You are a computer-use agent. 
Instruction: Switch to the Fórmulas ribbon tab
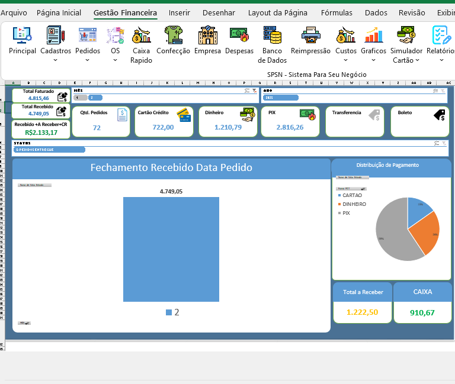(x=337, y=13)
